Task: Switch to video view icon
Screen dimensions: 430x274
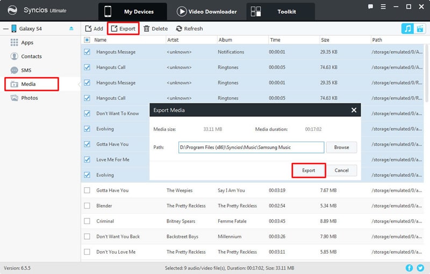Action: point(420,28)
